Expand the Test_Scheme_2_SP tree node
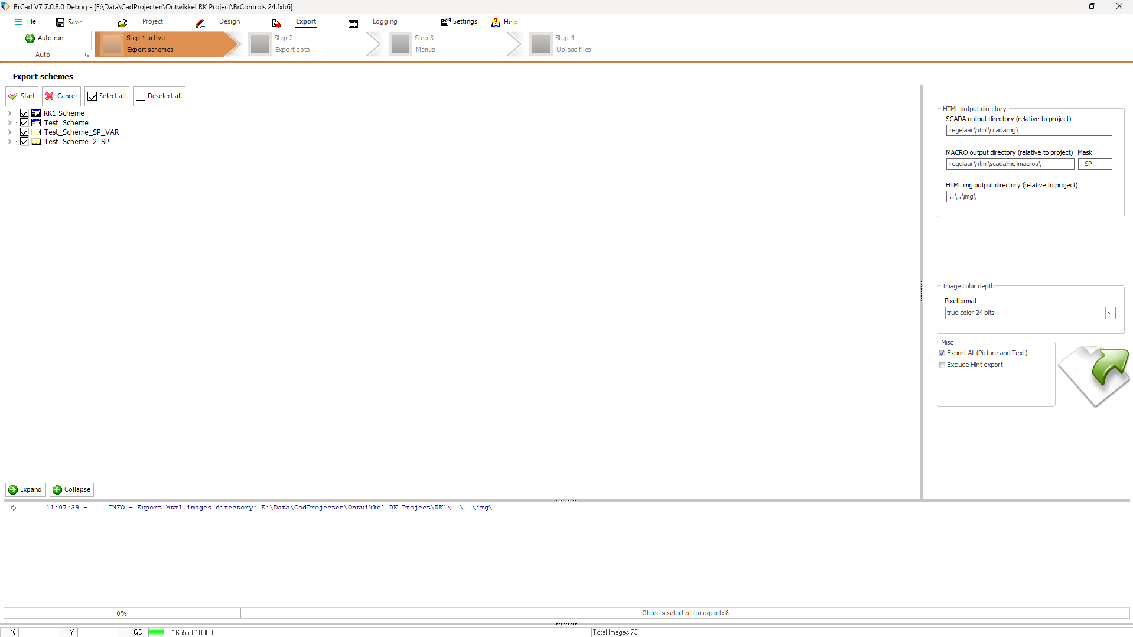 (x=10, y=142)
